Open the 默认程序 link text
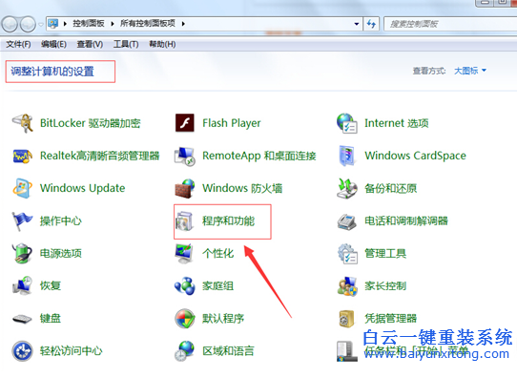The image size is (517, 378). (223, 318)
